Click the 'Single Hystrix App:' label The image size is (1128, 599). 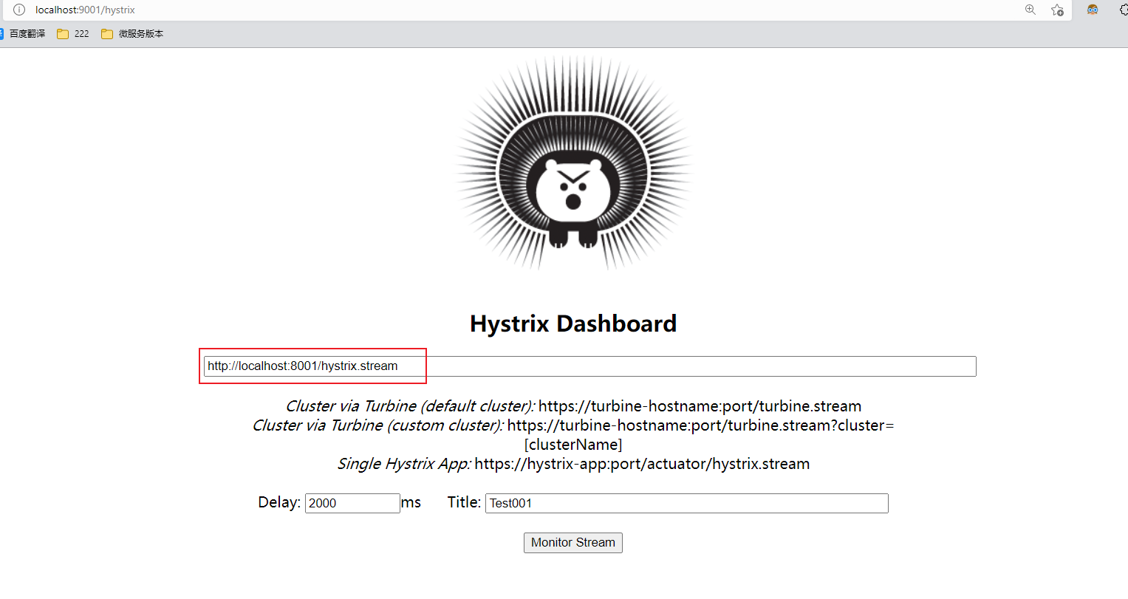coord(404,464)
